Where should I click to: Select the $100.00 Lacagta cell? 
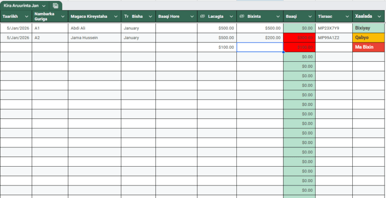click(x=217, y=47)
